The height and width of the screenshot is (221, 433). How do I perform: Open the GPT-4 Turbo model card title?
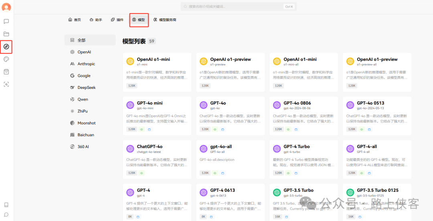[x=297, y=147]
